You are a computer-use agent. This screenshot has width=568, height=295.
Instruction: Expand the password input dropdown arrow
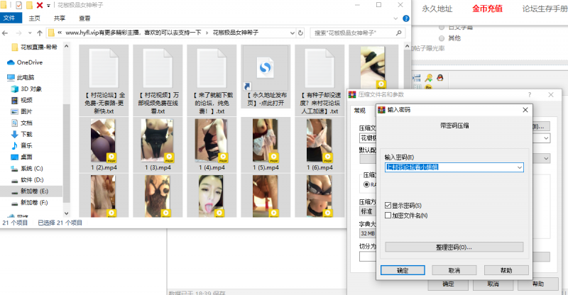click(x=520, y=167)
